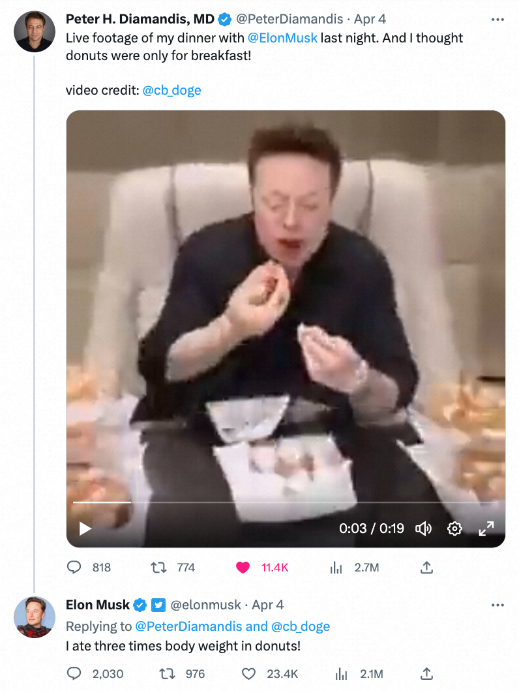Open @ElonMusk mention in tweet text
Viewport: 519px width, 691px height.
pos(283,38)
